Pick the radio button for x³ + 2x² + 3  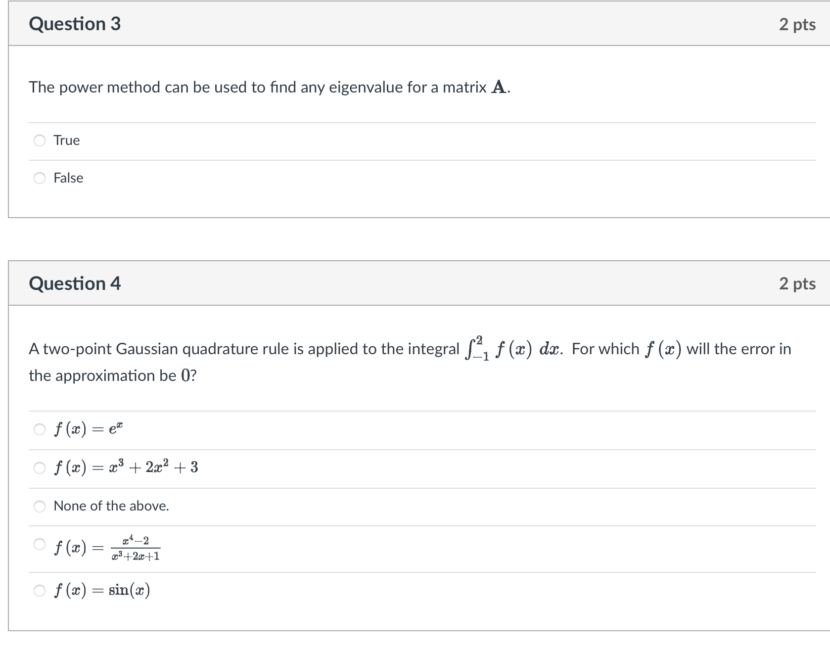pyautogui.click(x=40, y=467)
